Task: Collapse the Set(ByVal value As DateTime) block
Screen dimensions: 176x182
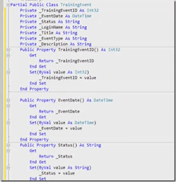Action: [x=8, y=123]
